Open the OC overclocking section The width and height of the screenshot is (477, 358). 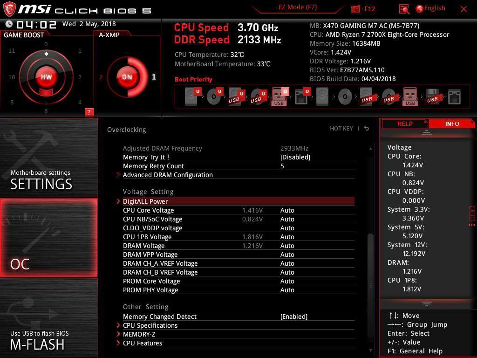(x=48, y=238)
